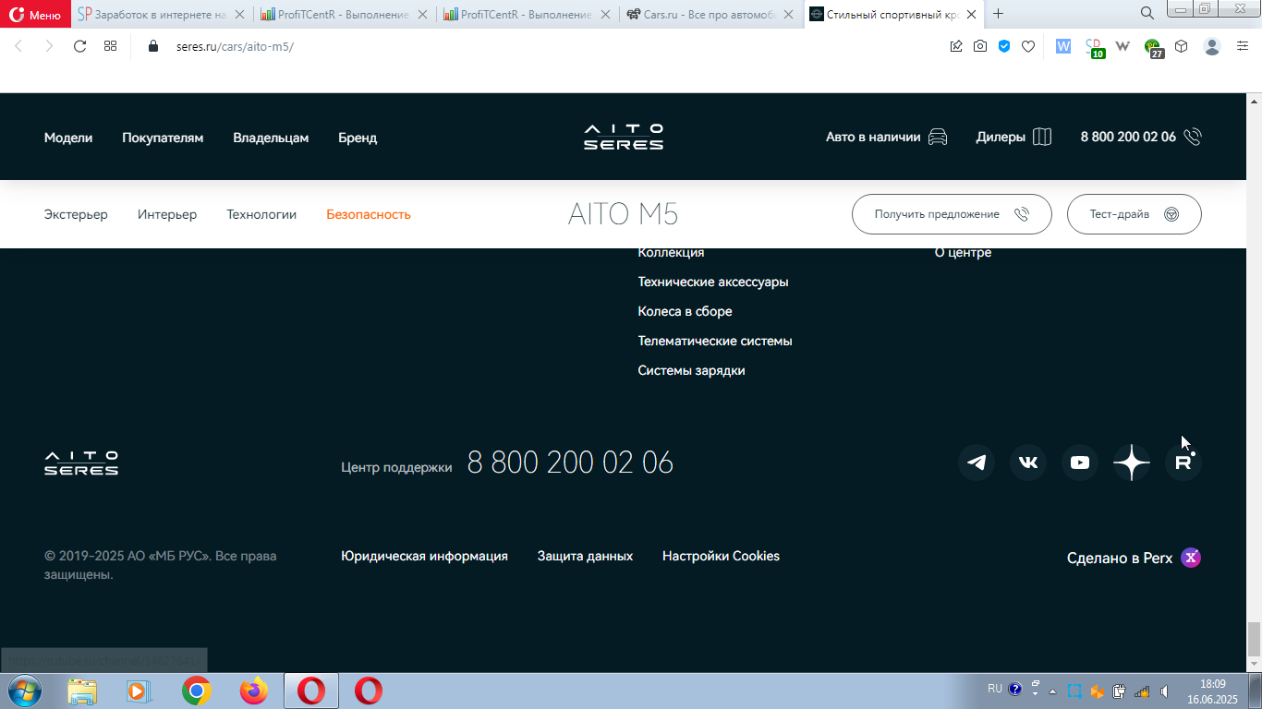Click the browser snapshot camera icon

pos(980,46)
